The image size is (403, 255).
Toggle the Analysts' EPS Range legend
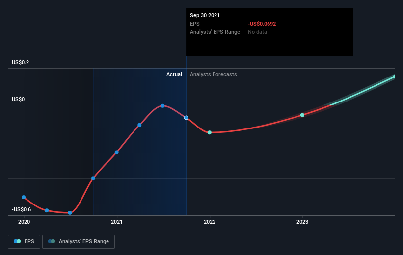(x=79, y=242)
